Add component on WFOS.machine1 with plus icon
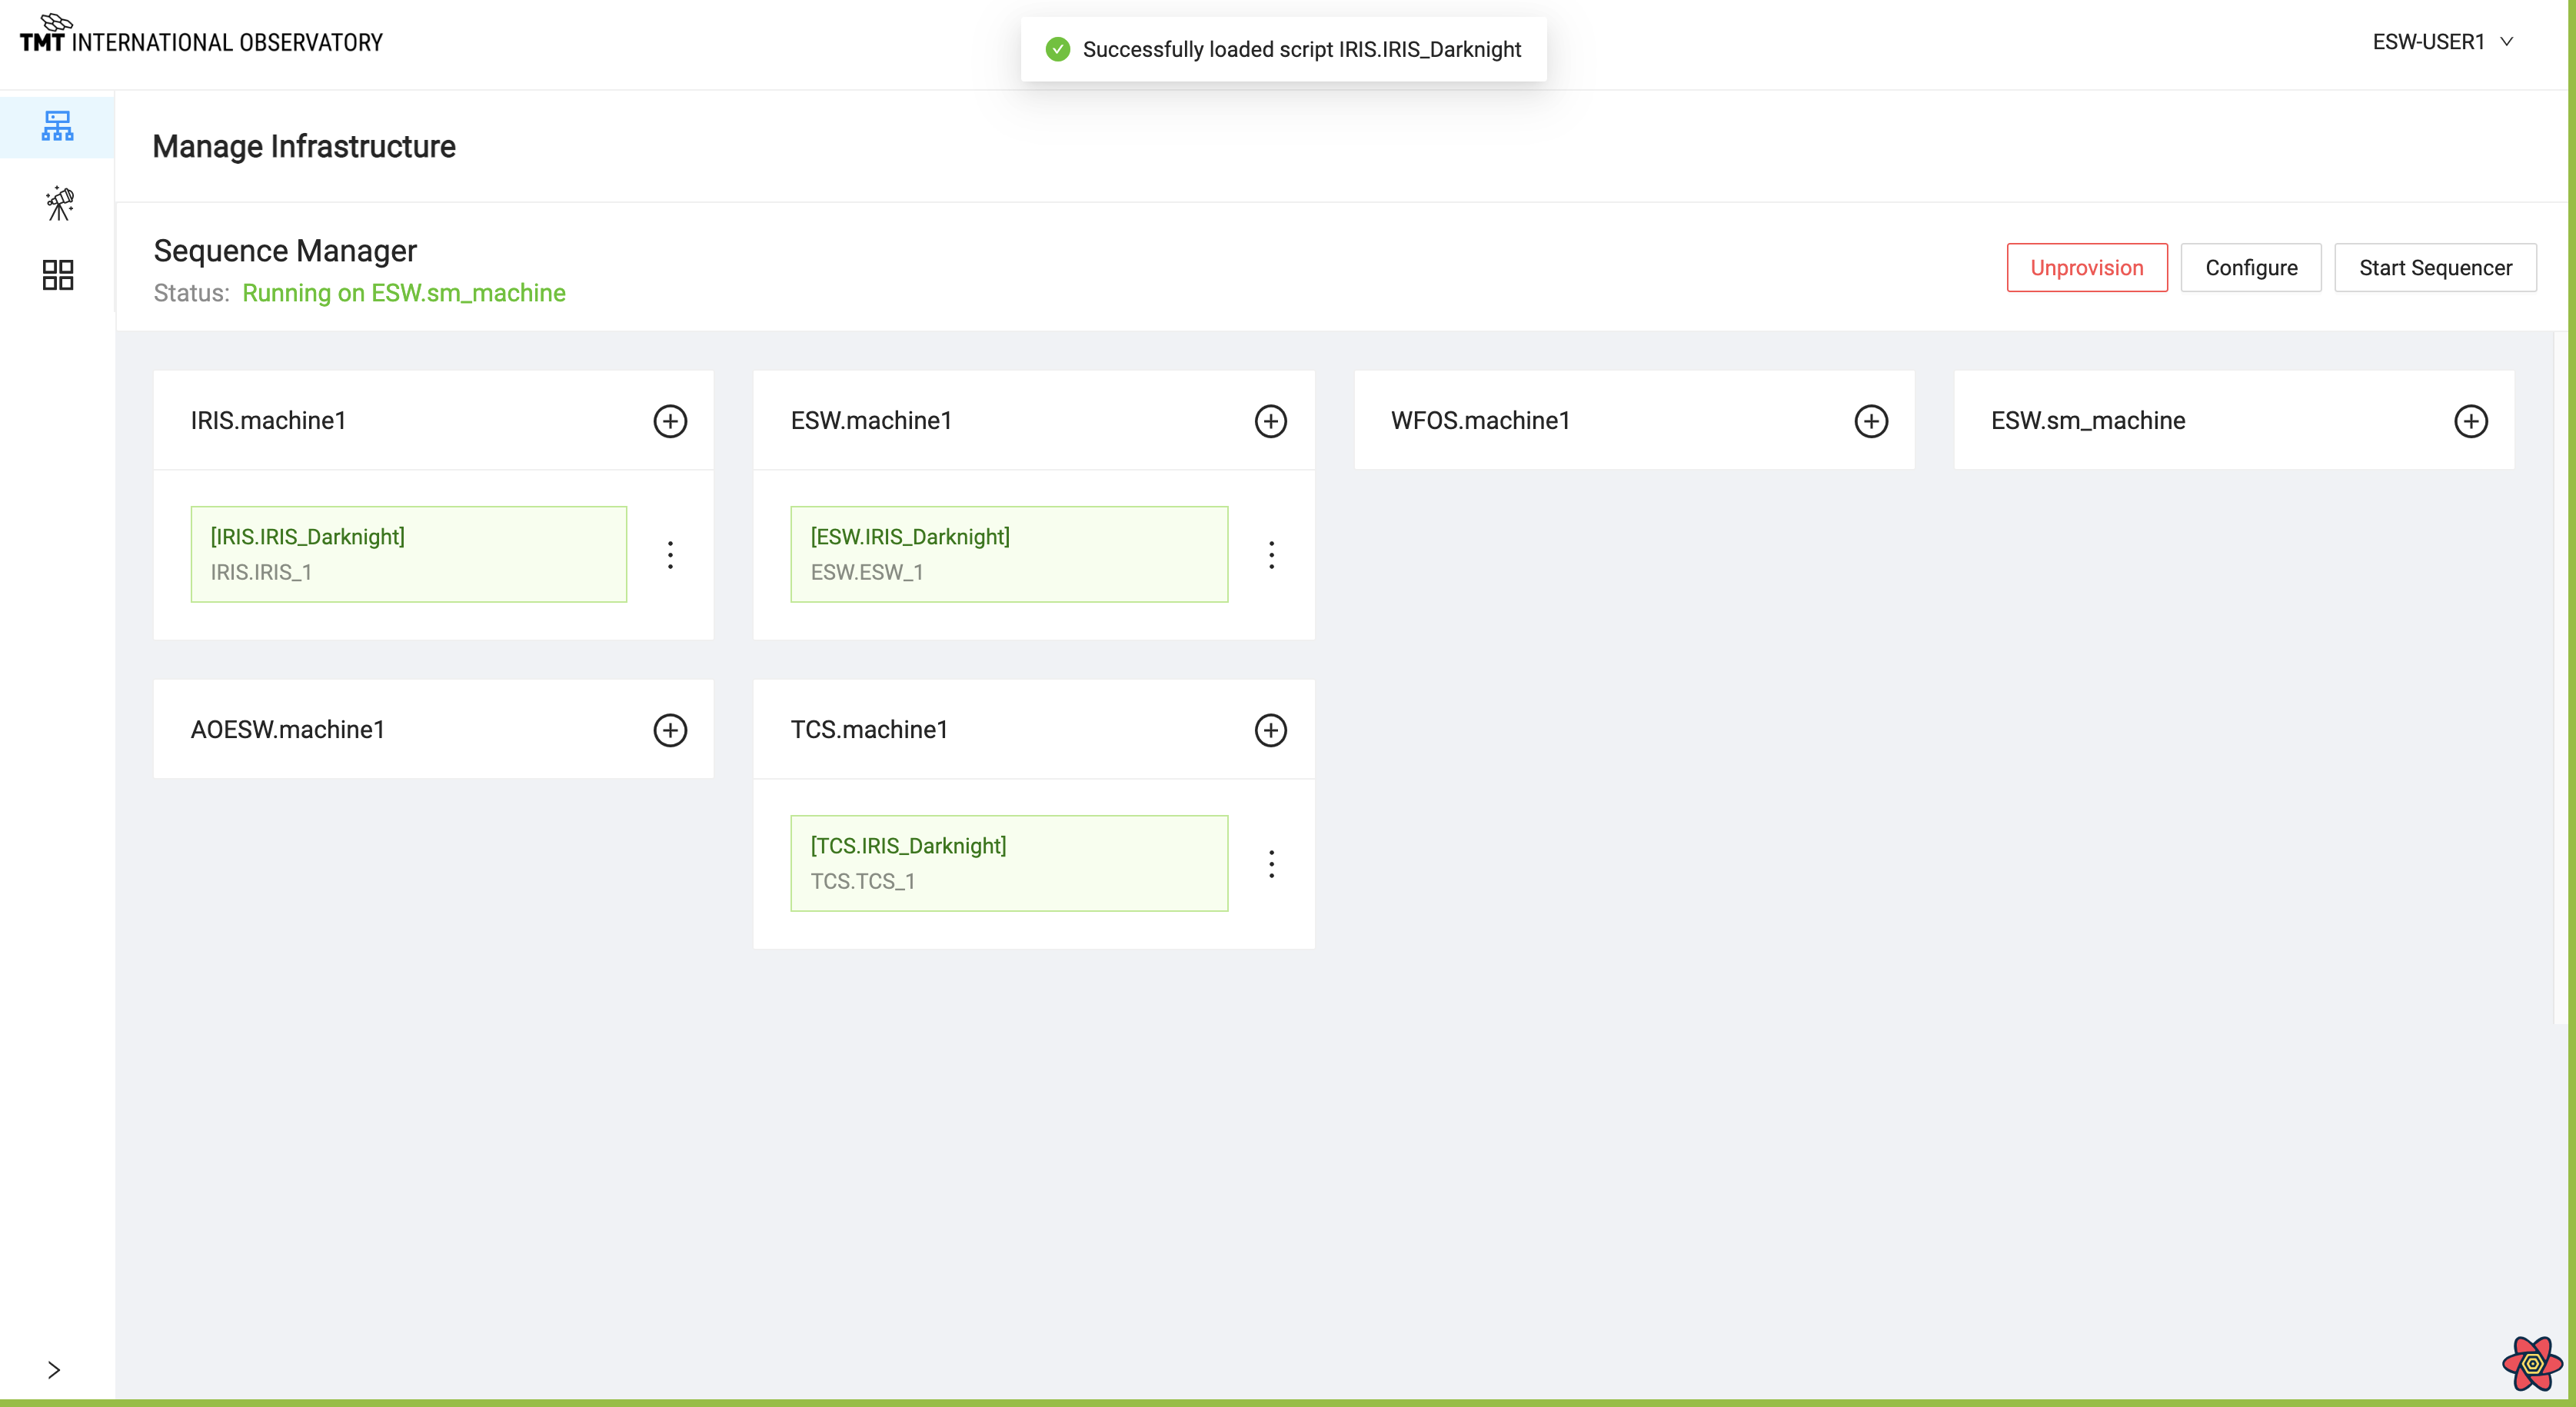Screen dimensions: 2576x1407 point(1871,421)
